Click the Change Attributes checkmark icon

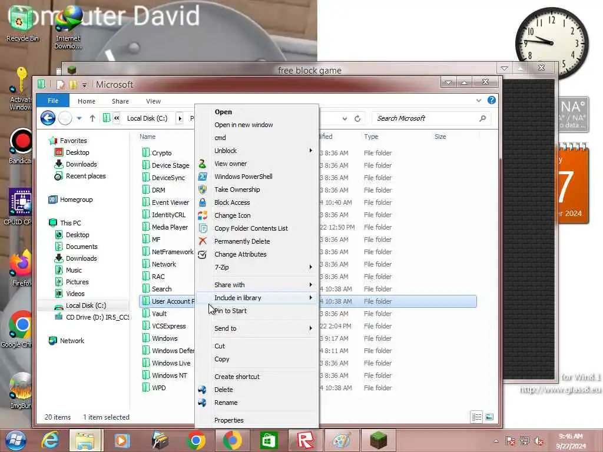(203, 254)
